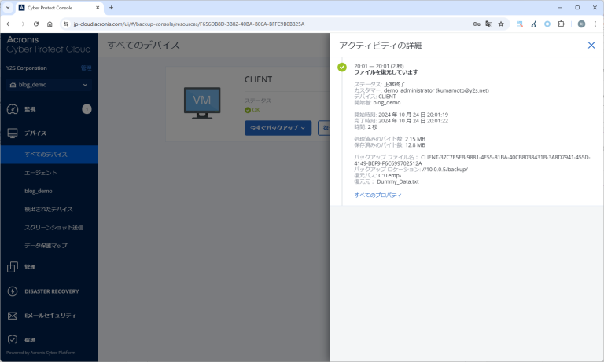Open the 管理 section icon in sidebar
The width and height of the screenshot is (604, 362).
tap(12, 267)
